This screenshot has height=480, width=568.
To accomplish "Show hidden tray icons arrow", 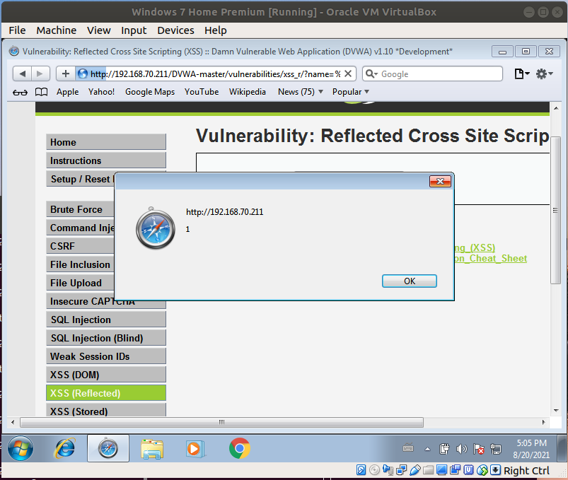I will (427, 449).
